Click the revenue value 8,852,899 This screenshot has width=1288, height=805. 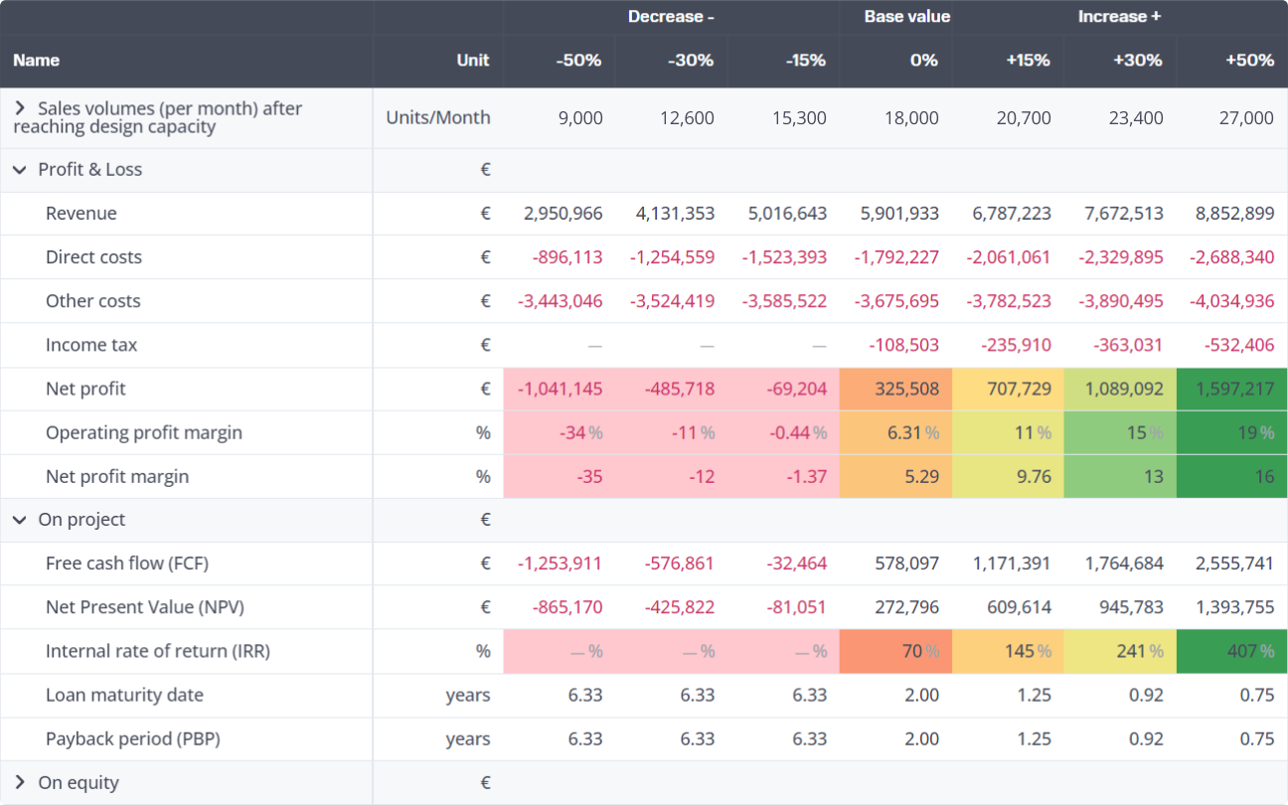1232,214
